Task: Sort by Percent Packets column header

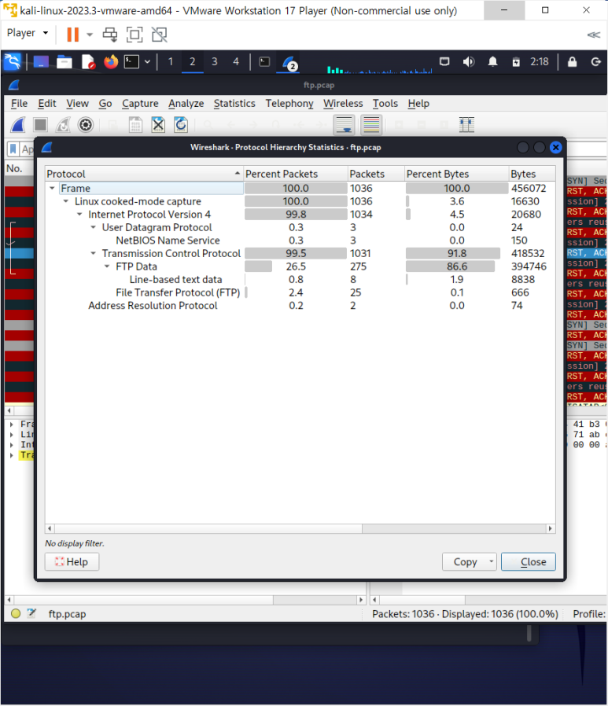Action: pos(296,174)
